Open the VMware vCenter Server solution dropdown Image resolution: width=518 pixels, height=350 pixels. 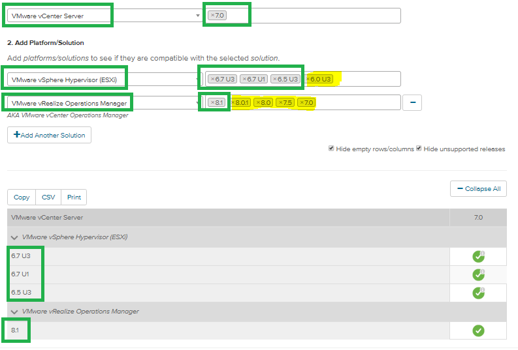pyautogui.click(x=105, y=16)
